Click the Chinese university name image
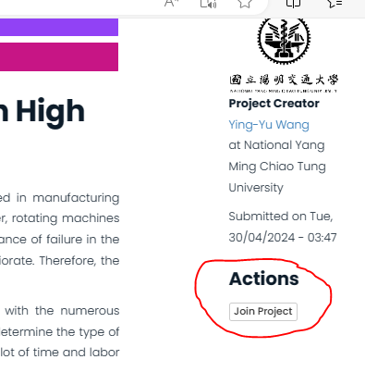365x372 pixels. pyautogui.click(x=284, y=82)
